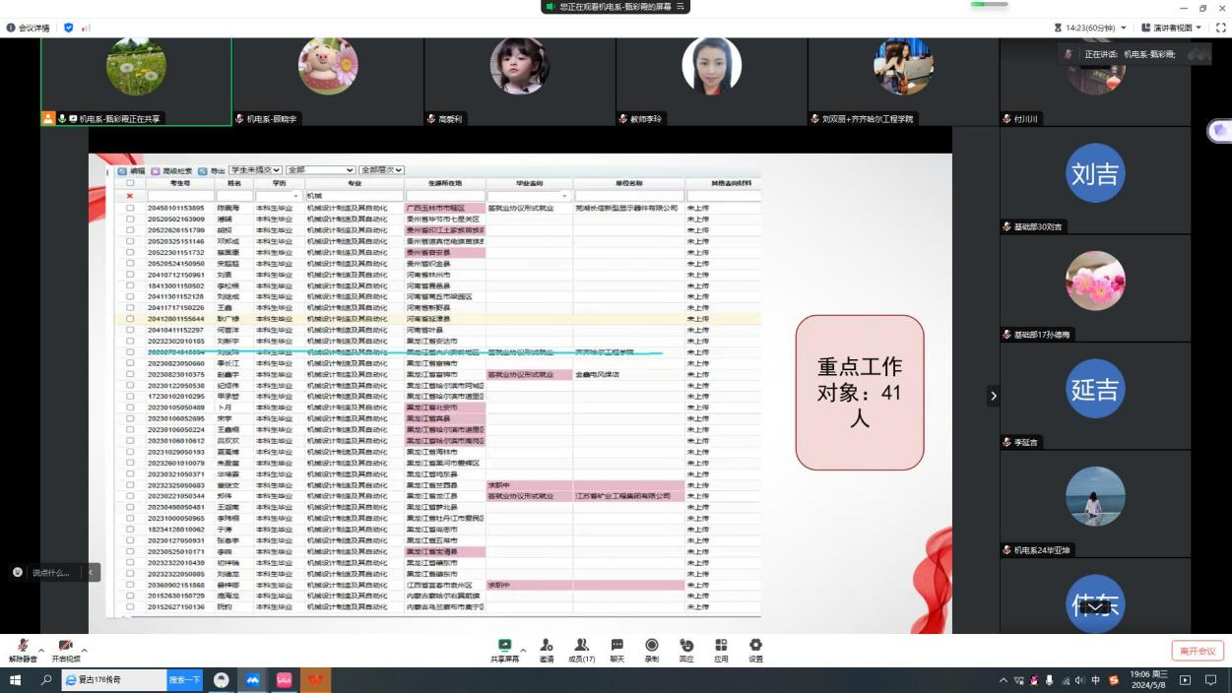Open 会议详情 meeting details
This screenshot has width=1232, height=693.
point(32,28)
